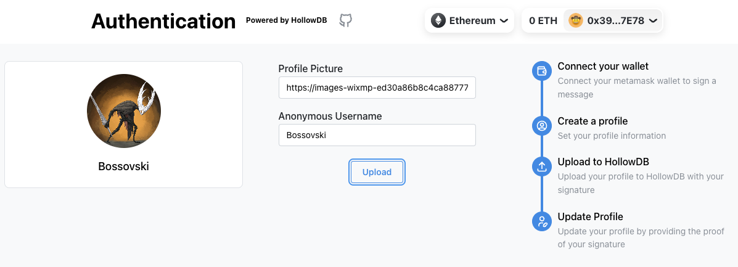Image resolution: width=738 pixels, height=267 pixels.
Task: Expand the Ethereum network dropdown
Action: coord(469,20)
